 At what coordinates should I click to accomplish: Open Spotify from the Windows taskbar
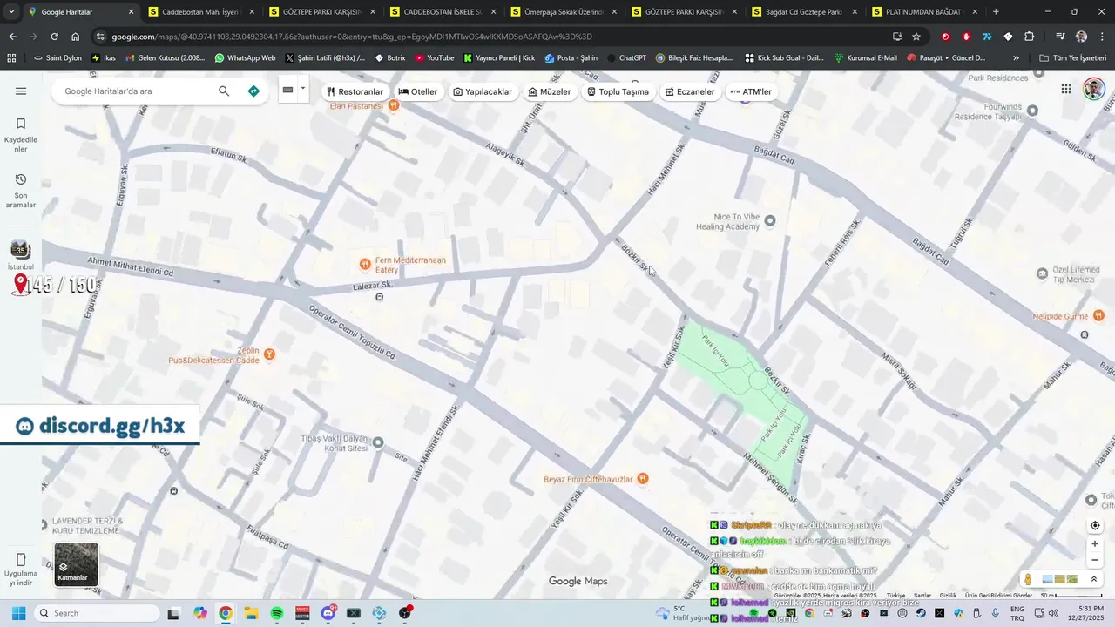pyautogui.click(x=277, y=613)
